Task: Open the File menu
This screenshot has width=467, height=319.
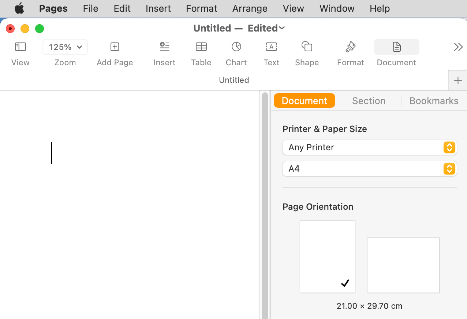Action: [90, 8]
